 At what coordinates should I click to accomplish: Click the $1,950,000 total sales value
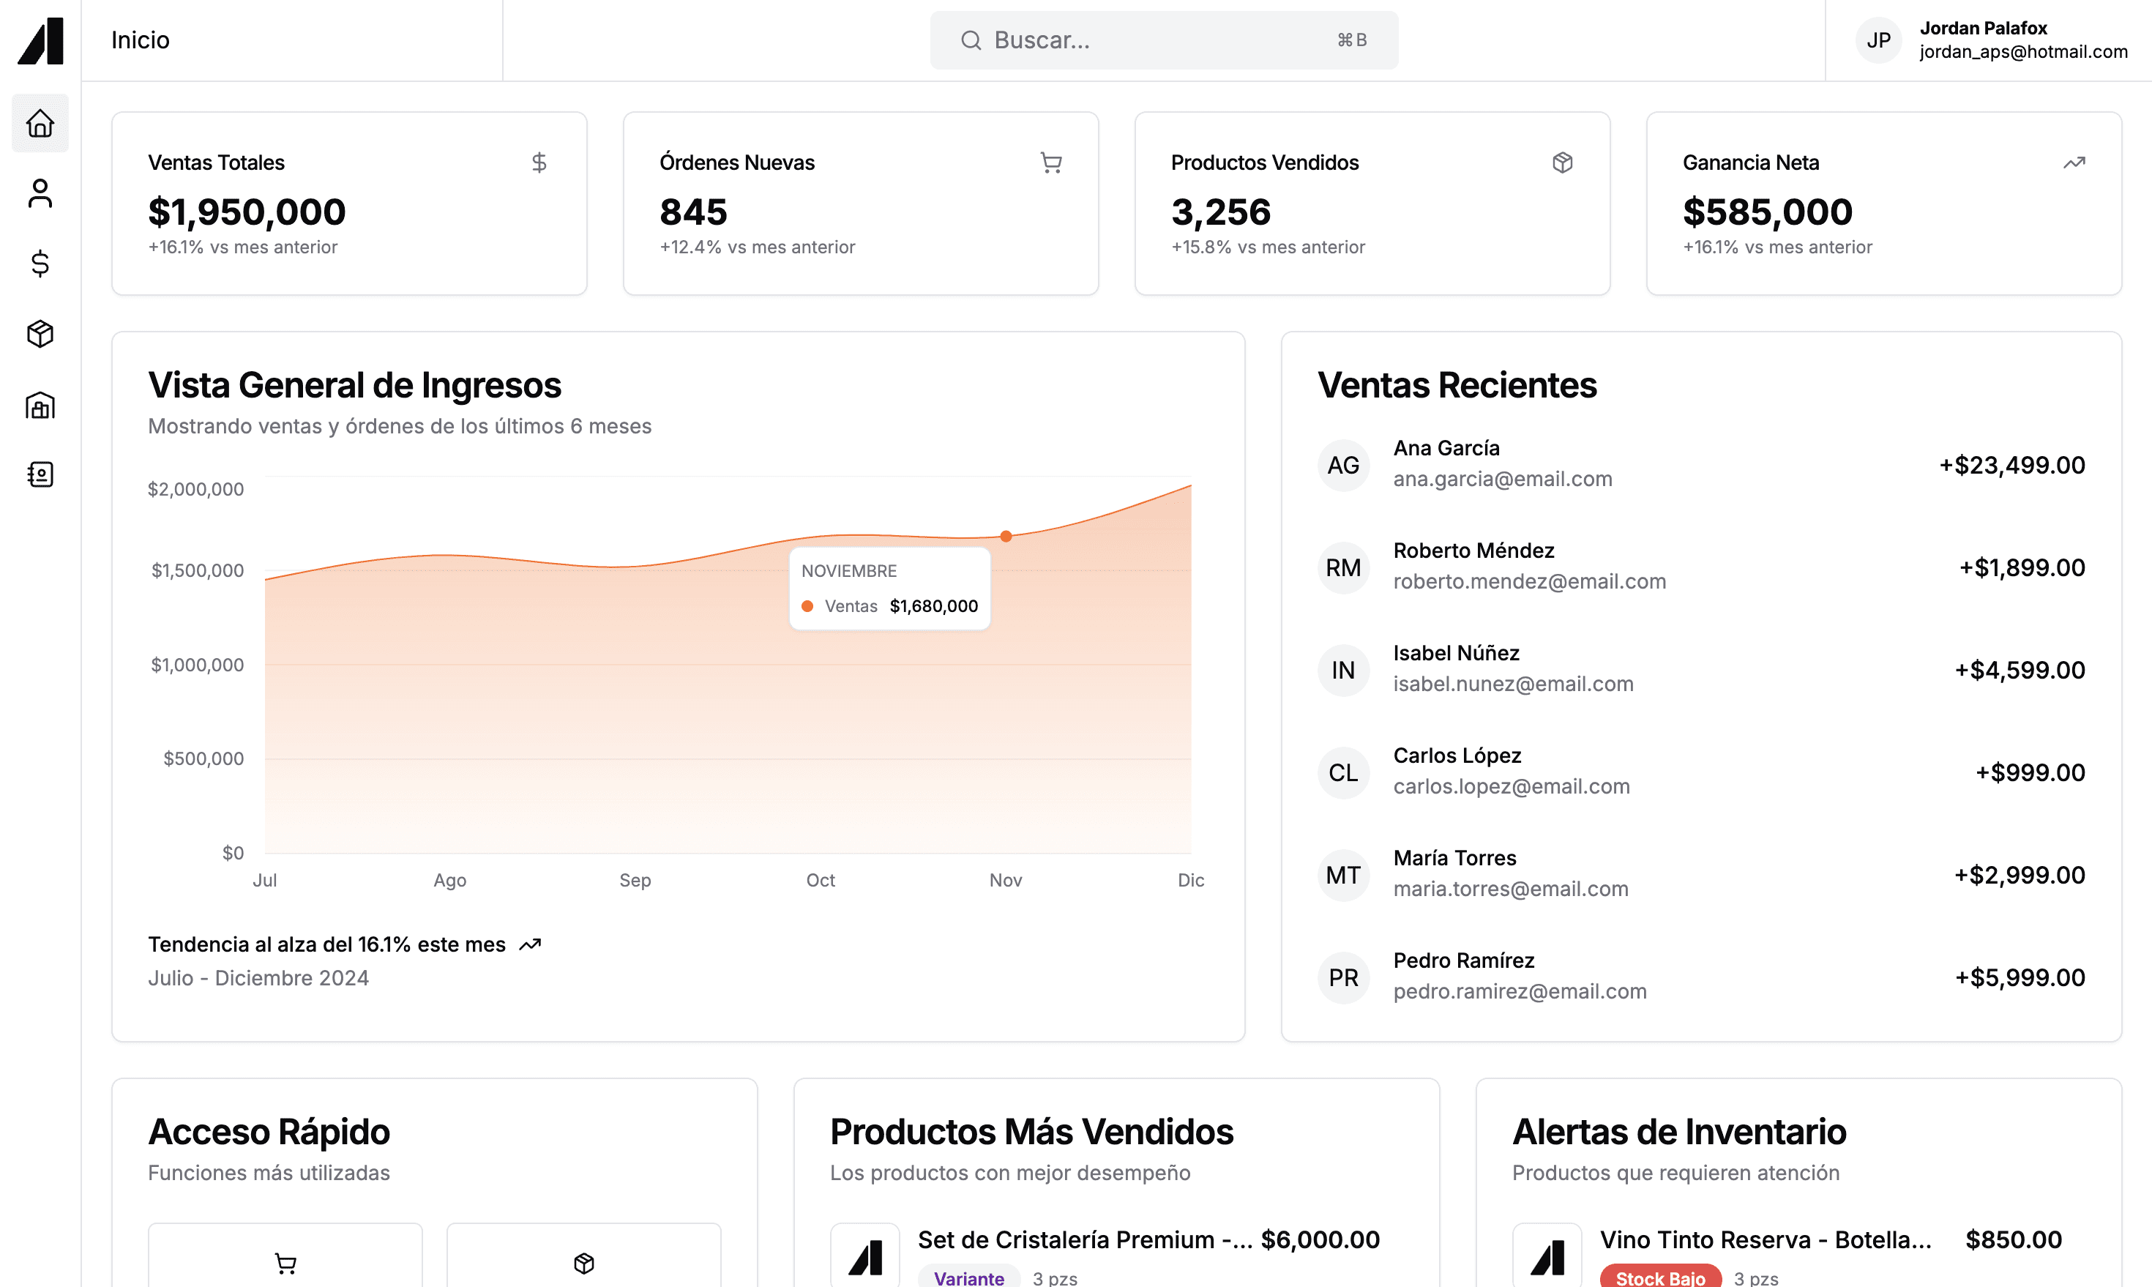[247, 212]
